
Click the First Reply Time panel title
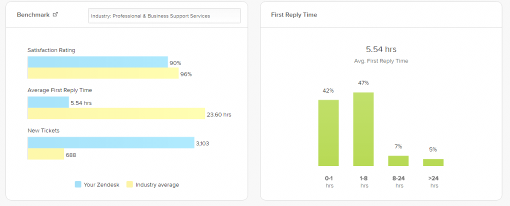tap(294, 15)
